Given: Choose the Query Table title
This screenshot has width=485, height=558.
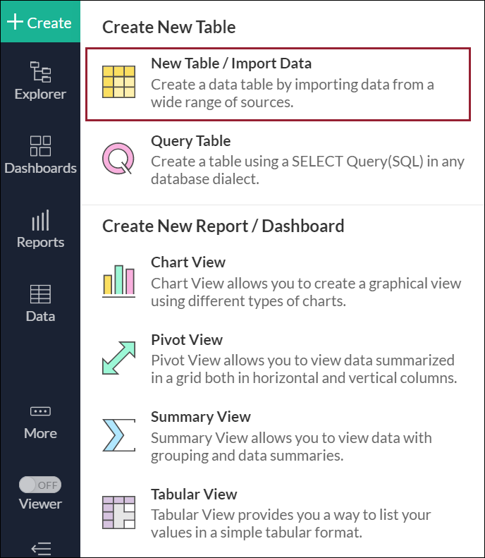Looking at the screenshot, I should coord(190,141).
